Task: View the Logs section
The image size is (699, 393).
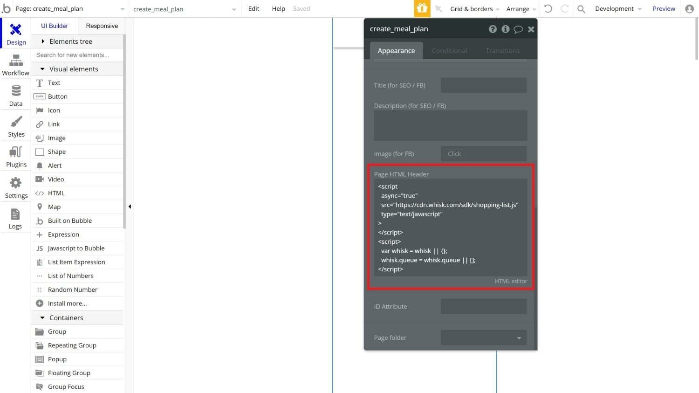Action: click(x=15, y=219)
